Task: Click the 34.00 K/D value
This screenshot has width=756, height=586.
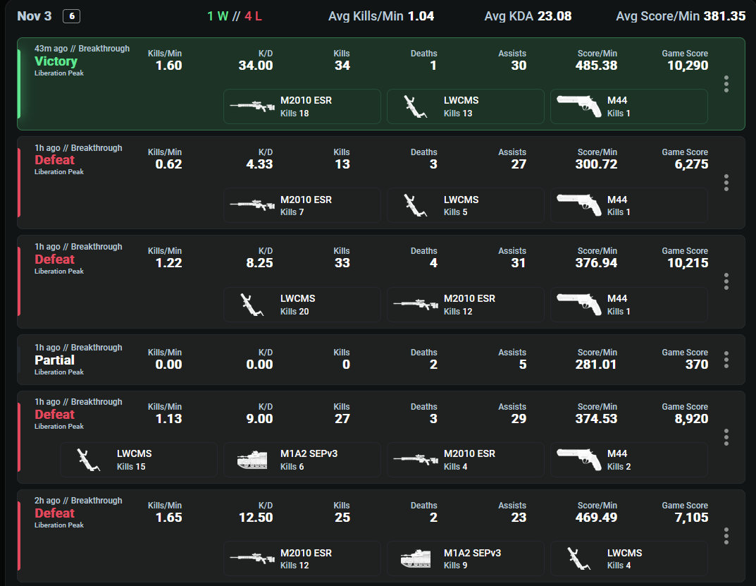Action: point(256,66)
